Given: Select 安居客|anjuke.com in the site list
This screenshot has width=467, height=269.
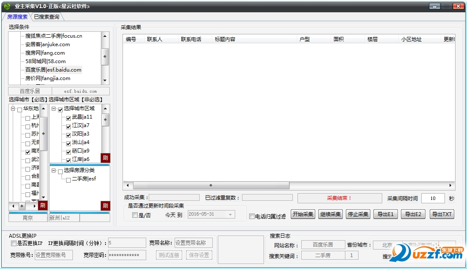Looking at the screenshot, I should point(47,44).
